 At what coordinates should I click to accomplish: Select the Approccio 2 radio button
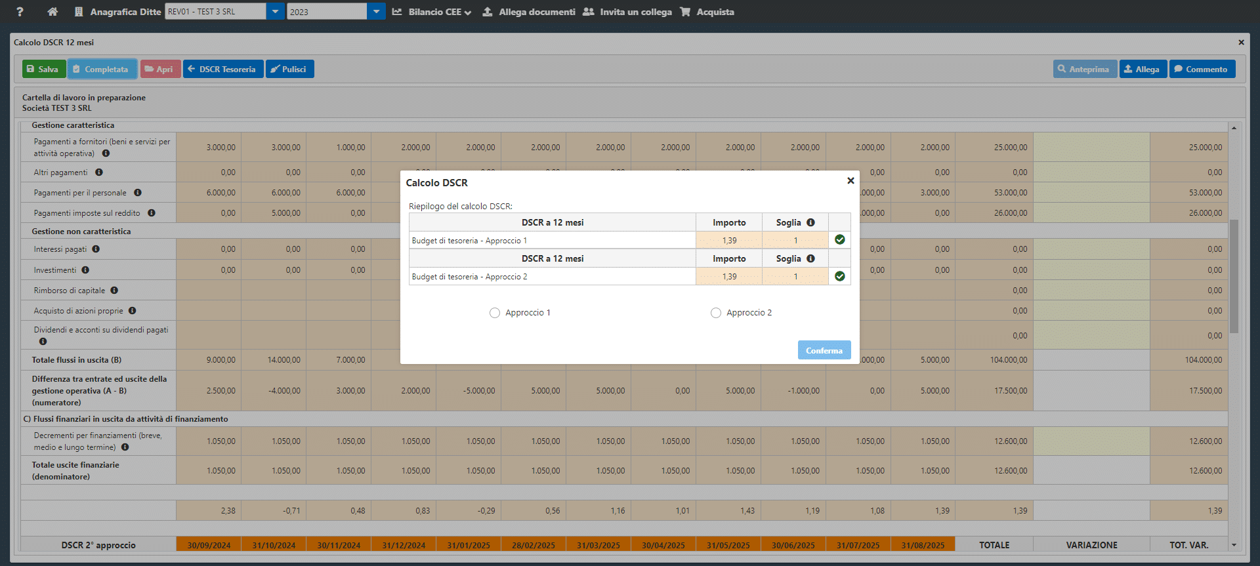[x=716, y=313]
